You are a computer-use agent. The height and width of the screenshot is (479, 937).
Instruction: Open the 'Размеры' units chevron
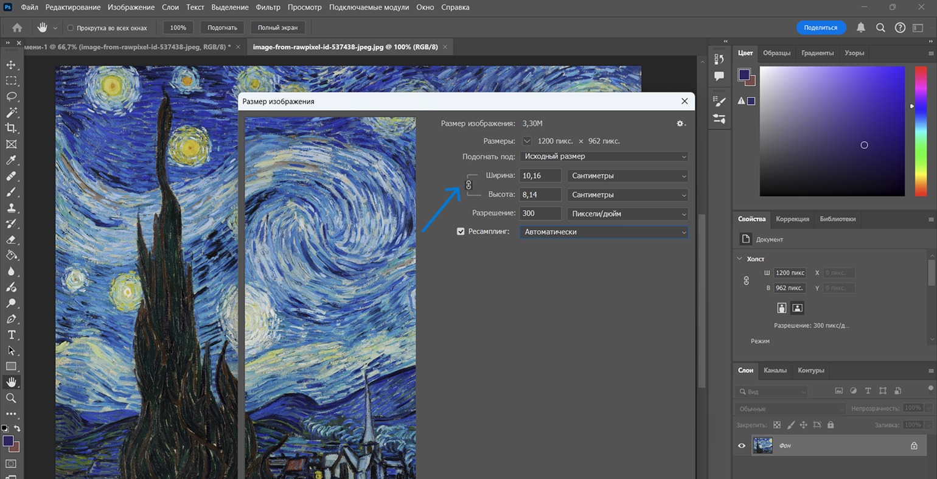[527, 141]
